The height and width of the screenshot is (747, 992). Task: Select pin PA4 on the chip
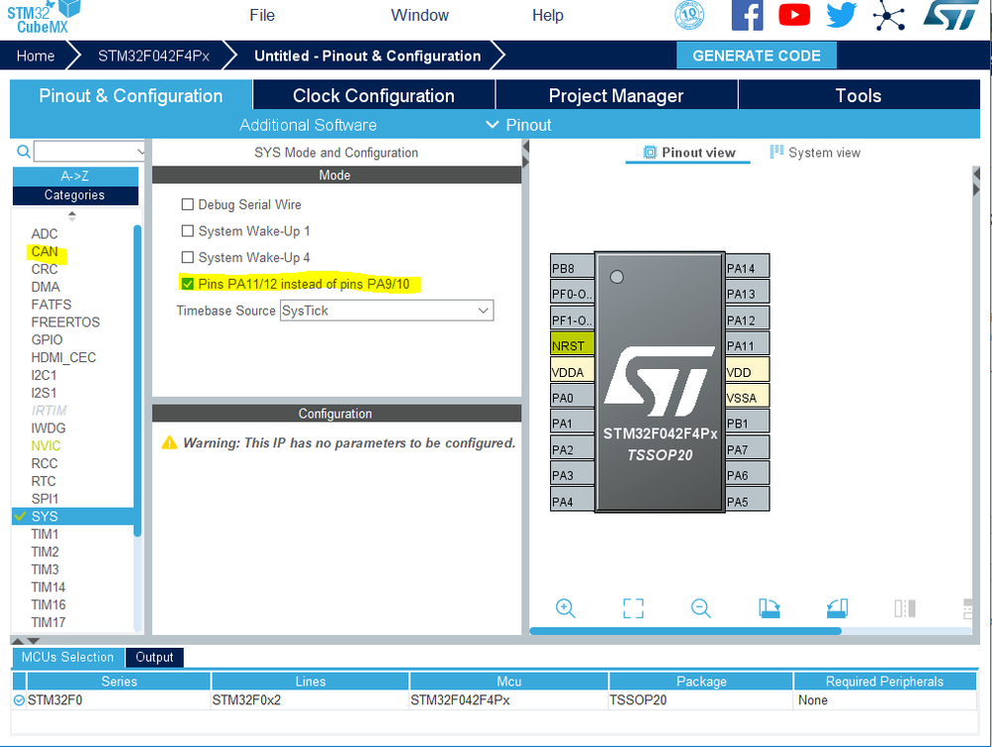click(x=572, y=501)
